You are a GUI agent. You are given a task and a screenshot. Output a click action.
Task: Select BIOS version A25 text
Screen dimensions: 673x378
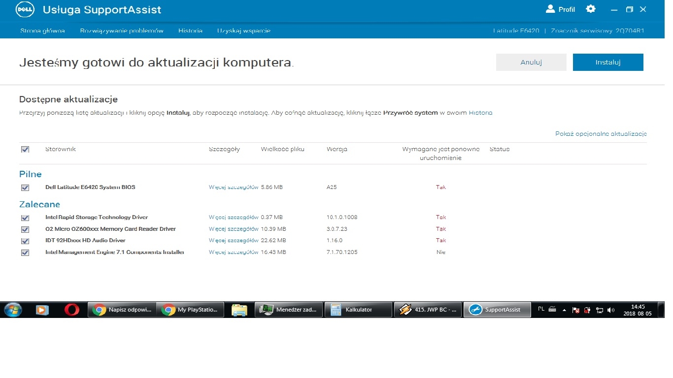(x=332, y=188)
